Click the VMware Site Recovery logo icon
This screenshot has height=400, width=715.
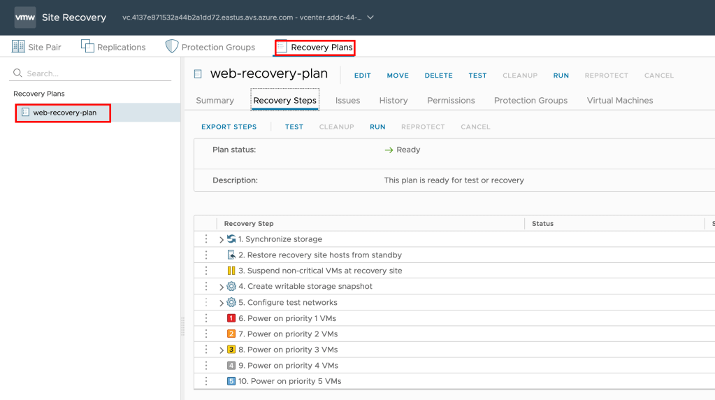[x=25, y=17]
